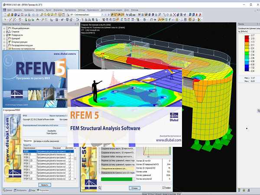Open the Инструменты menu
260x195 pixels.
click(70, 10)
